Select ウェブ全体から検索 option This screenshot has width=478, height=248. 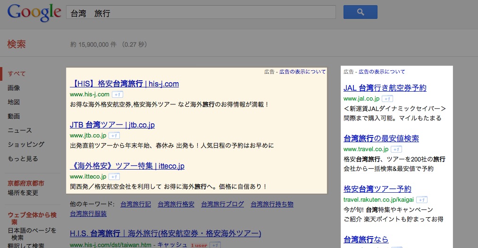click(32, 218)
